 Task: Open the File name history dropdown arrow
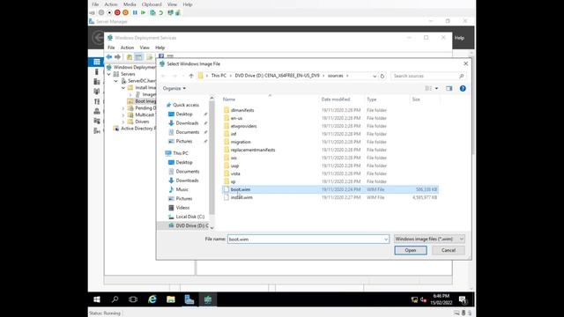tap(386, 239)
